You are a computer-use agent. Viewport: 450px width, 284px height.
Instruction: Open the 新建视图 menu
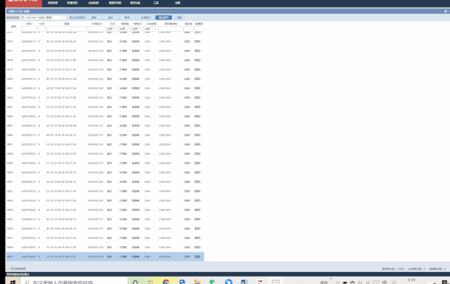pos(72,3)
